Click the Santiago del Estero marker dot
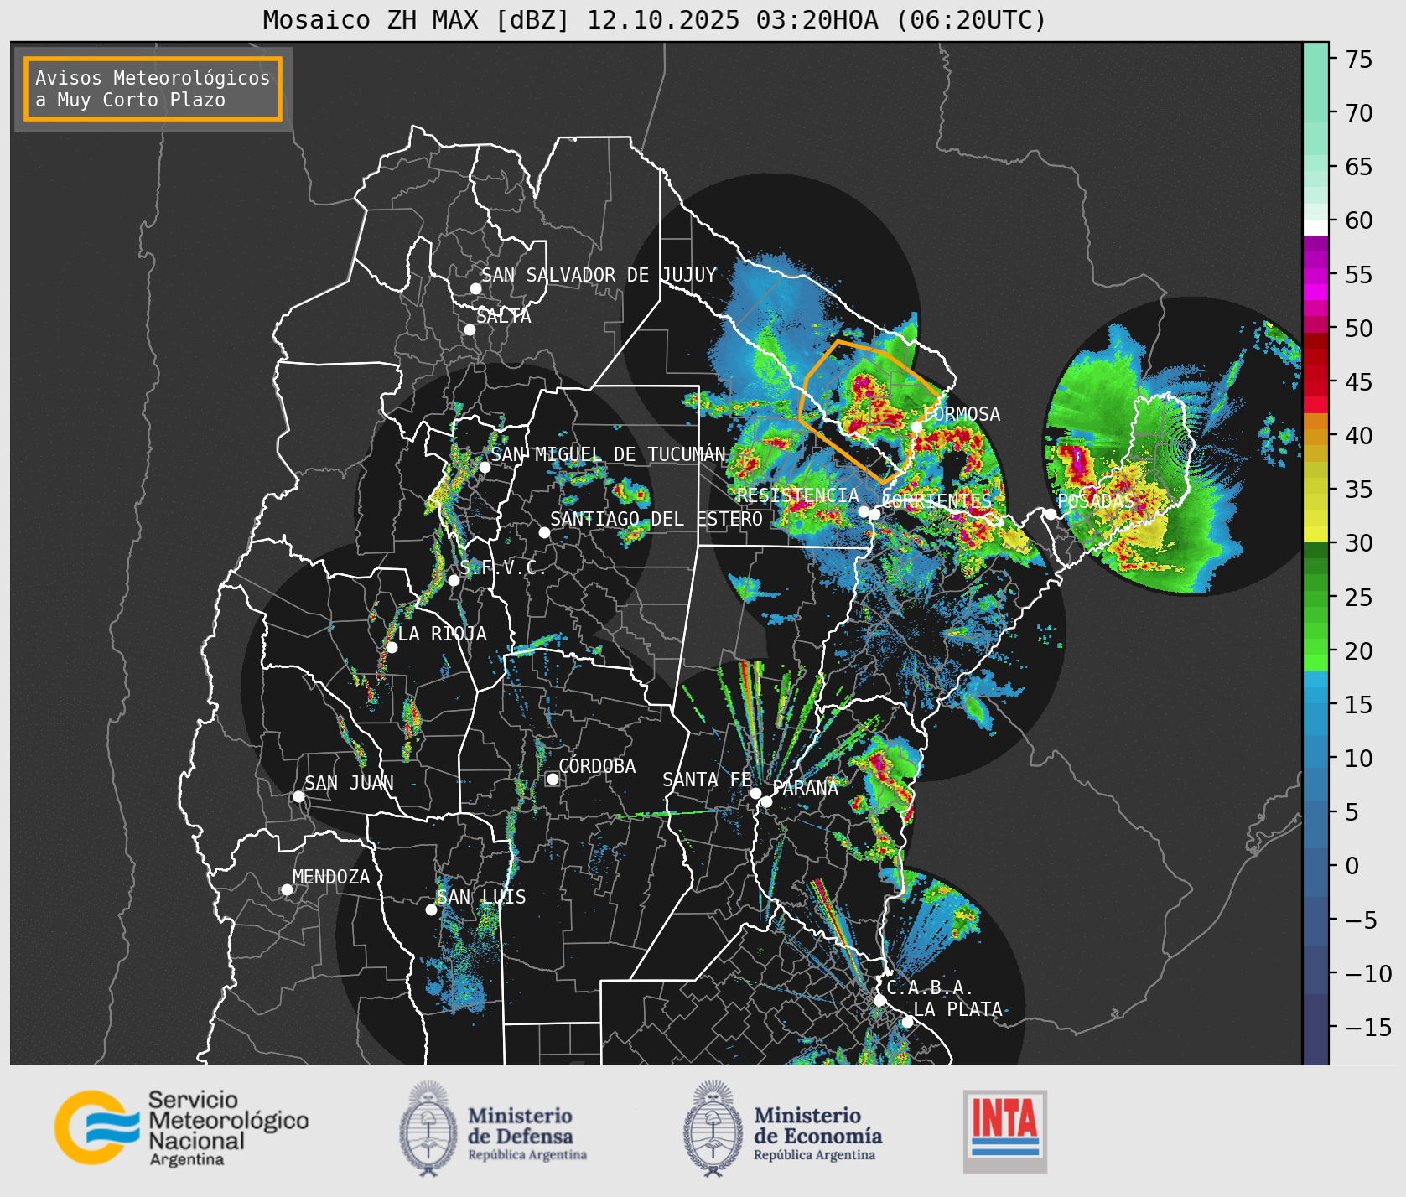This screenshot has height=1197, width=1406. 544,532
